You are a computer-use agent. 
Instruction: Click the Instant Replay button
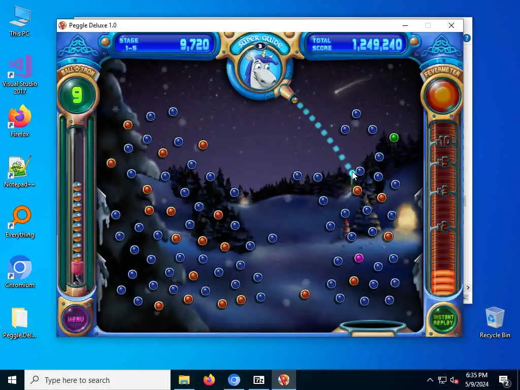pyautogui.click(x=443, y=319)
